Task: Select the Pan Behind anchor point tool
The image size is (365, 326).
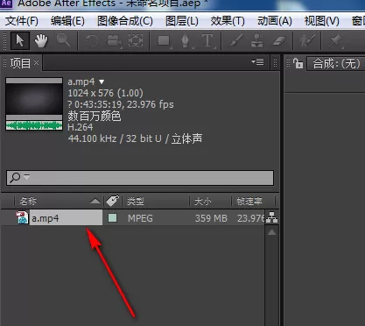Action: [136, 40]
